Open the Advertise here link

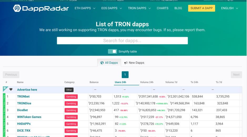pyautogui.click(x=27, y=90)
